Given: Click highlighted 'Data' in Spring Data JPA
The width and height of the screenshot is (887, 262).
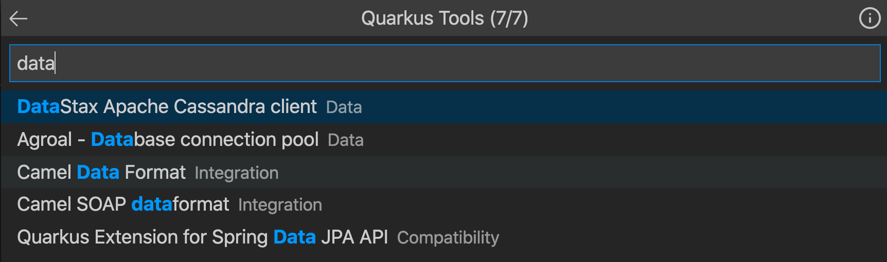Looking at the screenshot, I should click(x=294, y=237).
